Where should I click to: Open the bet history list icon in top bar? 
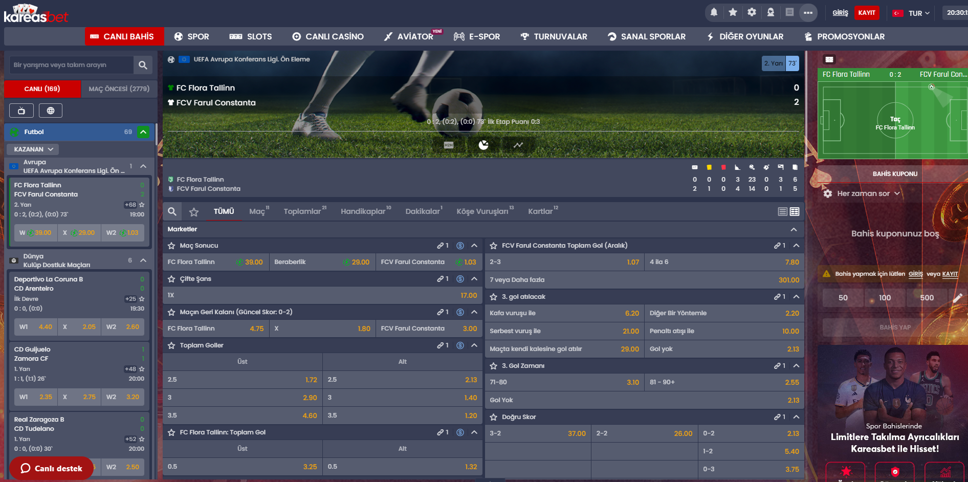pos(789,12)
